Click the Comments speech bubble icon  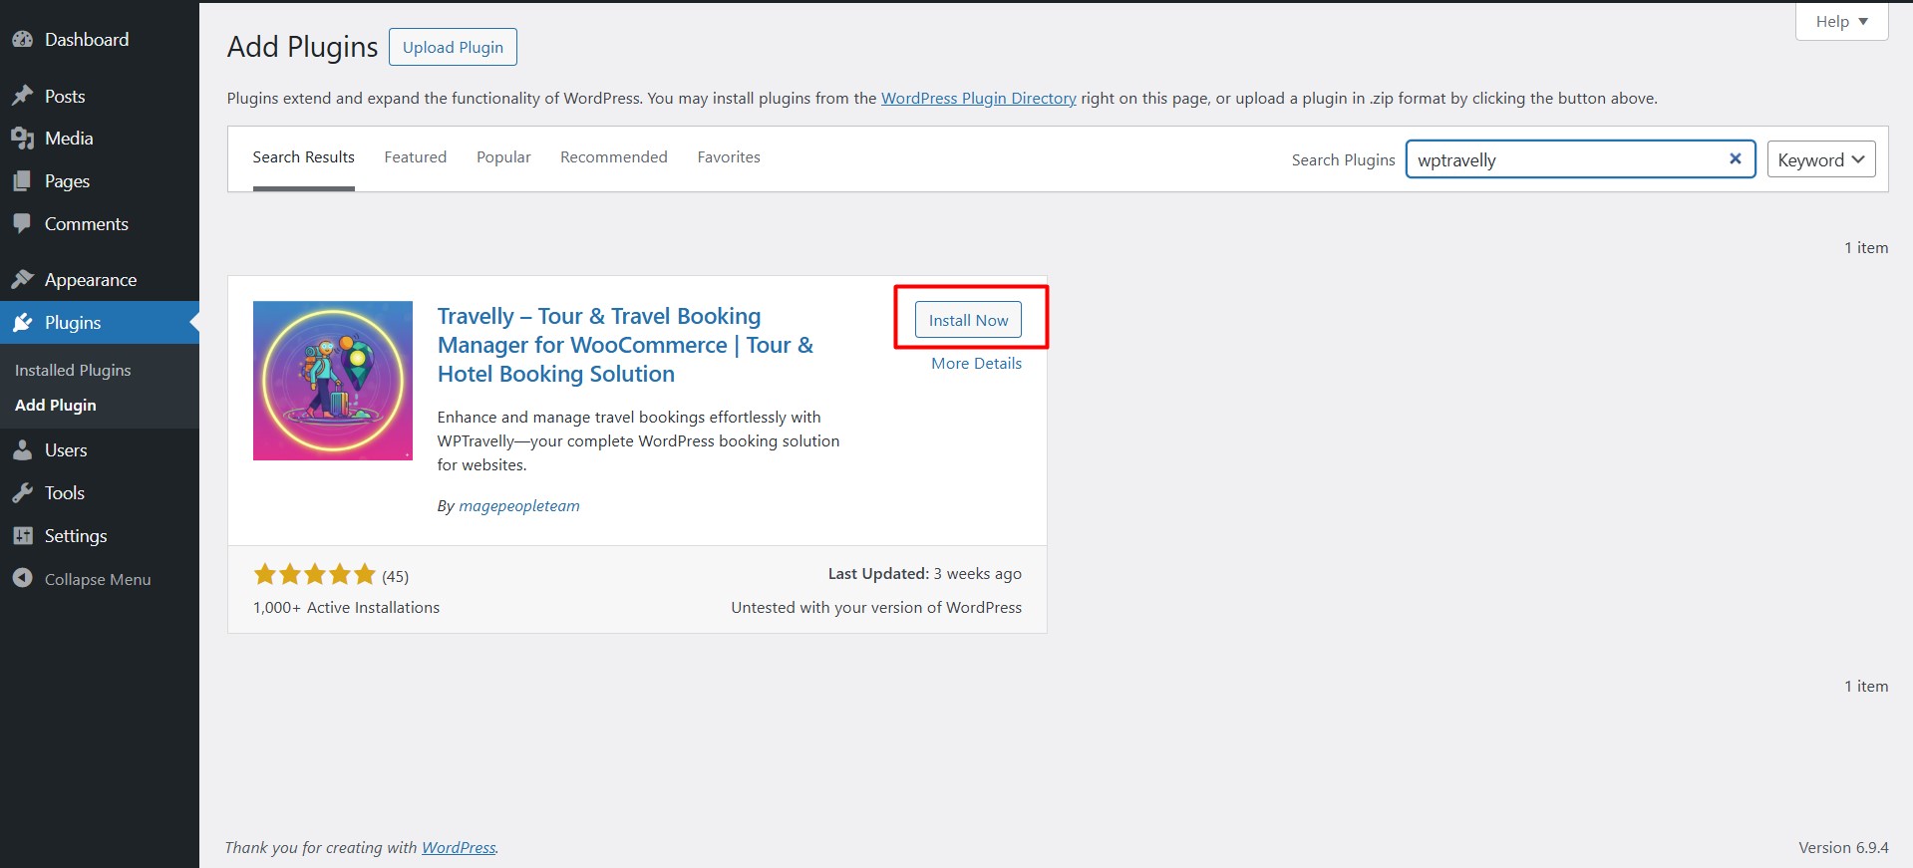point(22,224)
